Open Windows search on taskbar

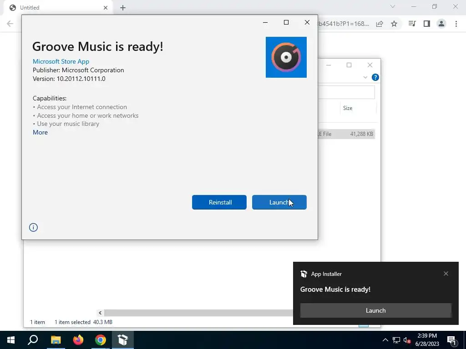pyautogui.click(x=33, y=340)
